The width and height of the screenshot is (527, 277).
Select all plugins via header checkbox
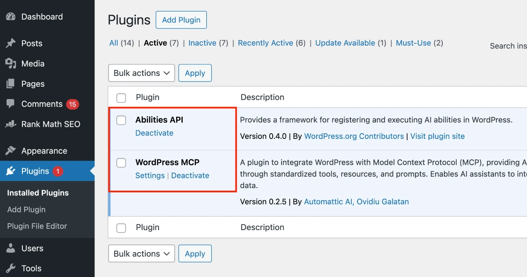(x=121, y=98)
